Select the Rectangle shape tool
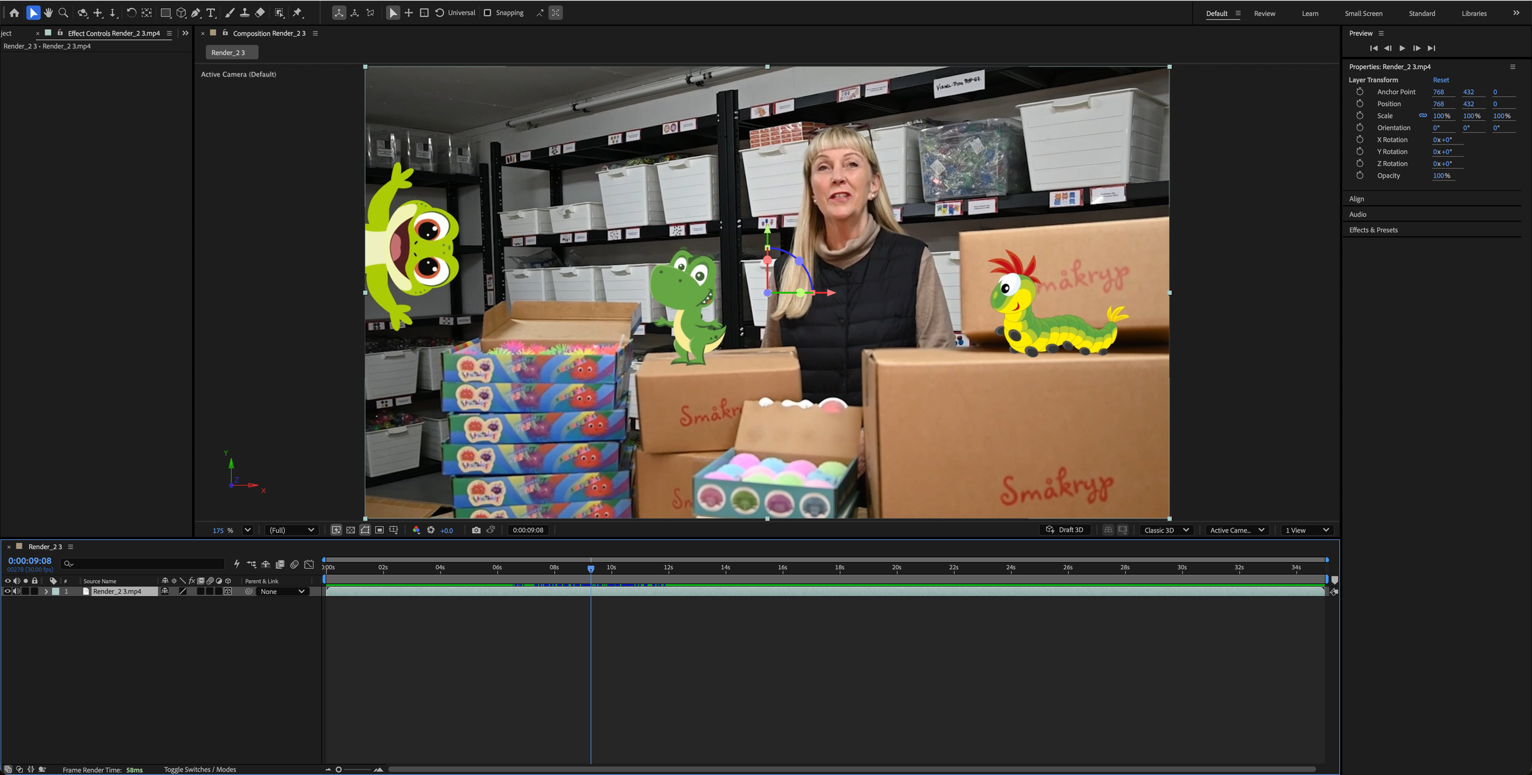Screen dimensions: 1532x775 click(165, 13)
